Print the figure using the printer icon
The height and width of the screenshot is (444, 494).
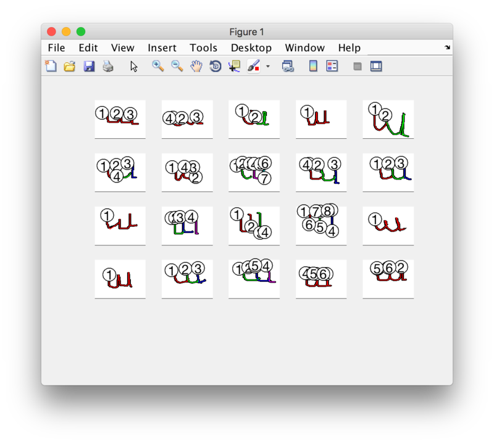pyautogui.click(x=108, y=67)
